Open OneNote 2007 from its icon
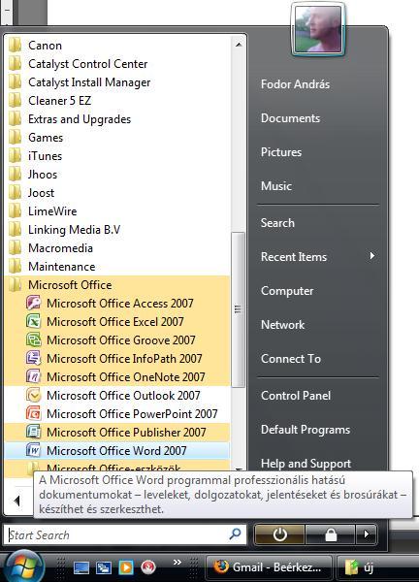Screen dimensions: 419x582 33,376
